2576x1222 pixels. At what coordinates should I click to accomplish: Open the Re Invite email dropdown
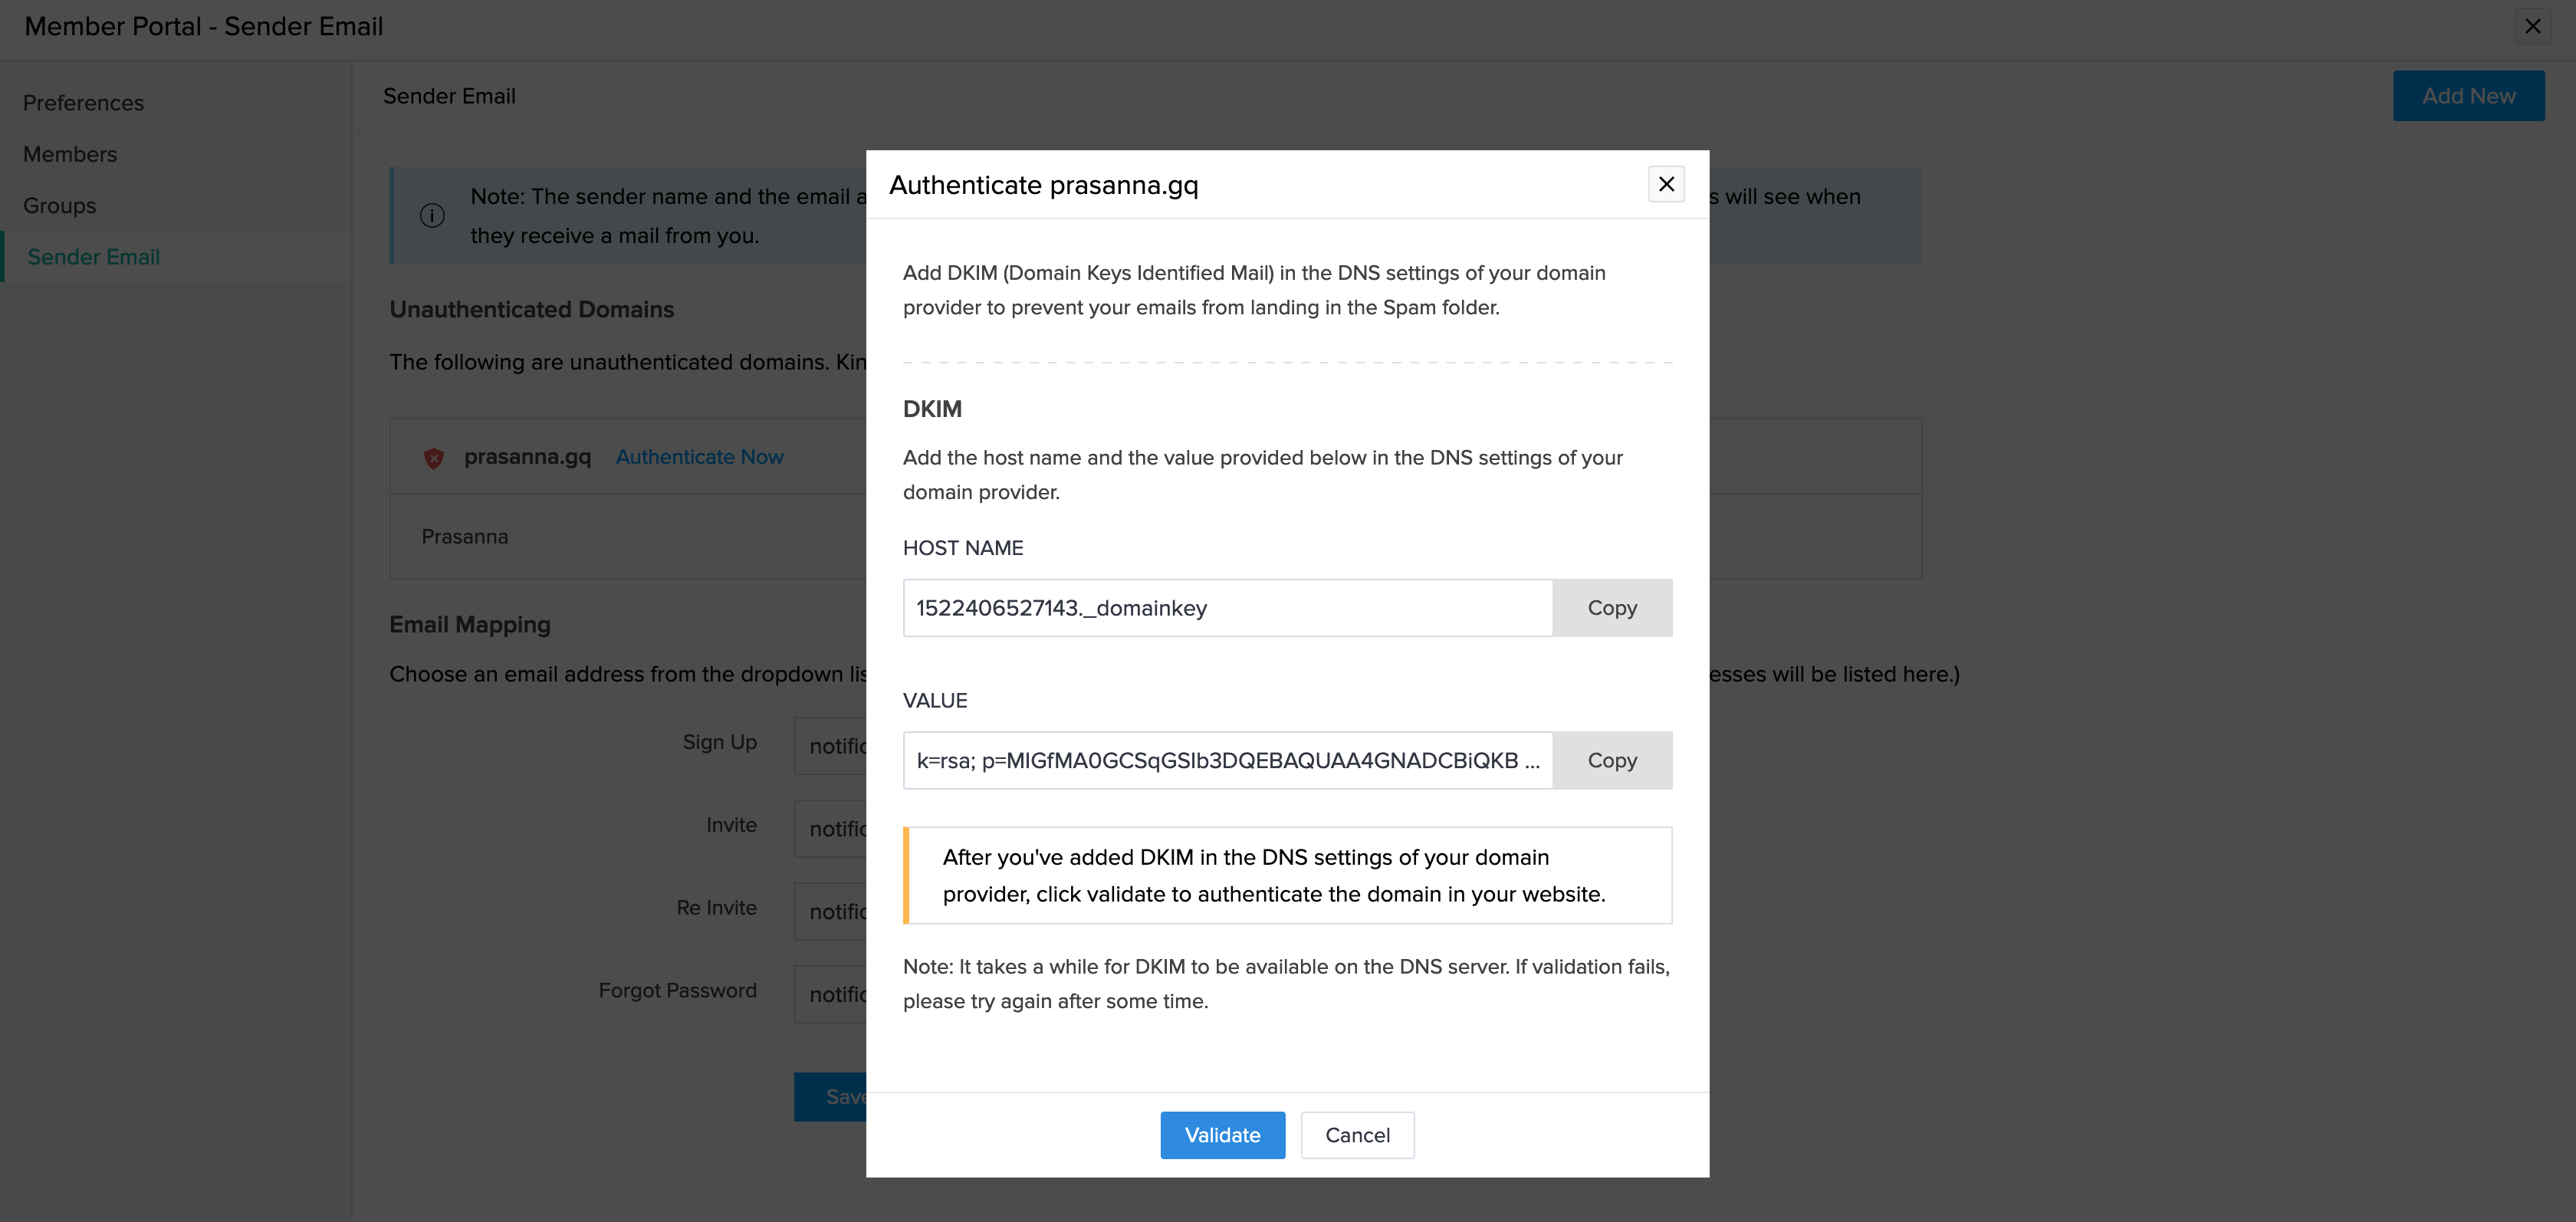click(x=832, y=911)
